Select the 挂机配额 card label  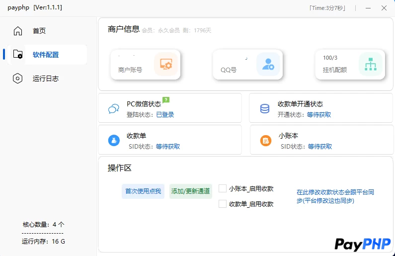tap(335, 70)
